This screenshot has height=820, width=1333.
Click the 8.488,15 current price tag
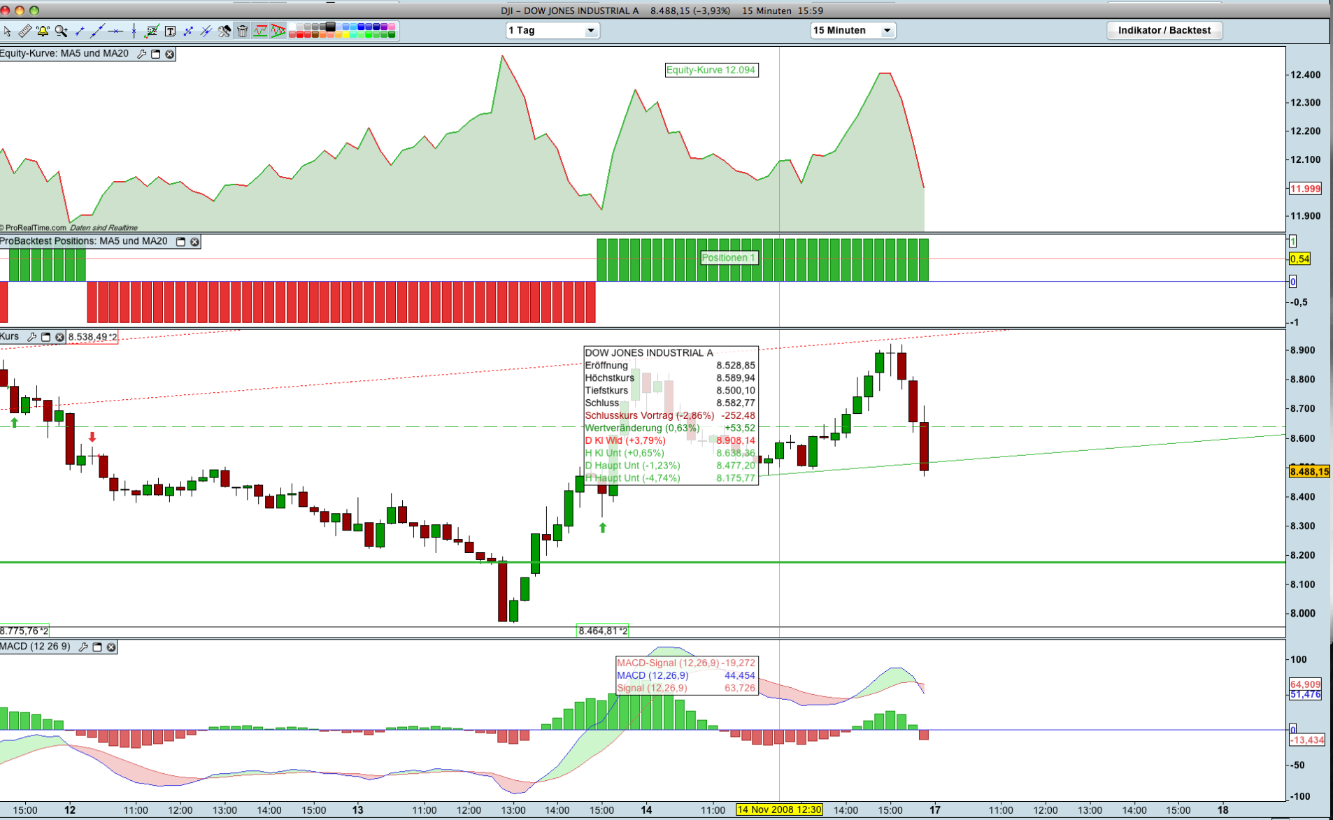(x=1309, y=472)
